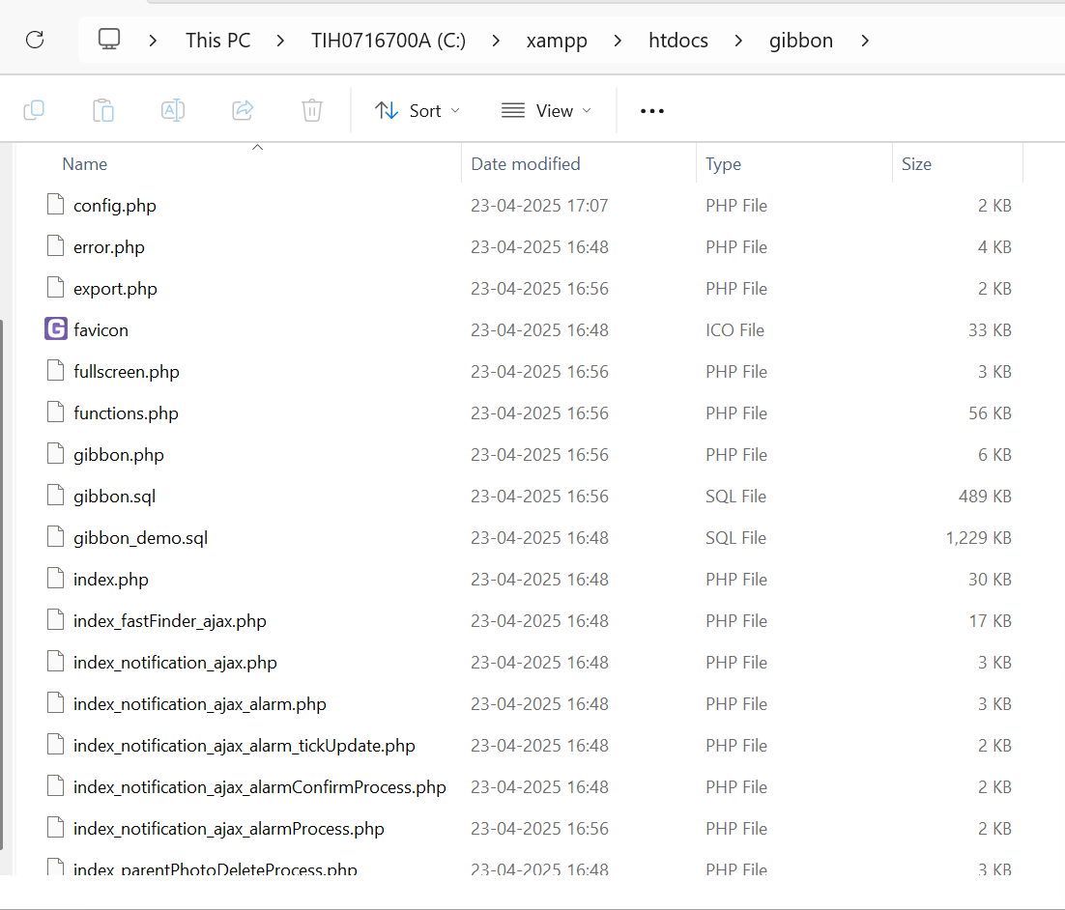
Task: Sort by the Size column header
Action: [916, 164]
